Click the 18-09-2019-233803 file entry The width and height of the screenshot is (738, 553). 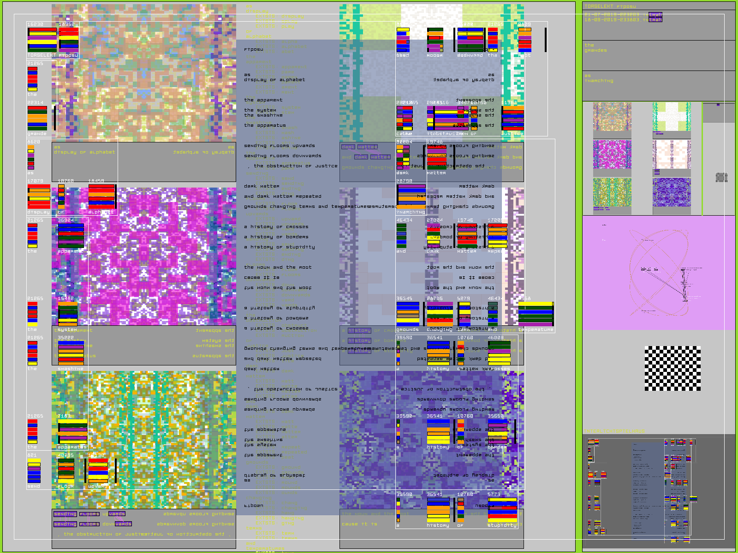click(x=623, y=20)
